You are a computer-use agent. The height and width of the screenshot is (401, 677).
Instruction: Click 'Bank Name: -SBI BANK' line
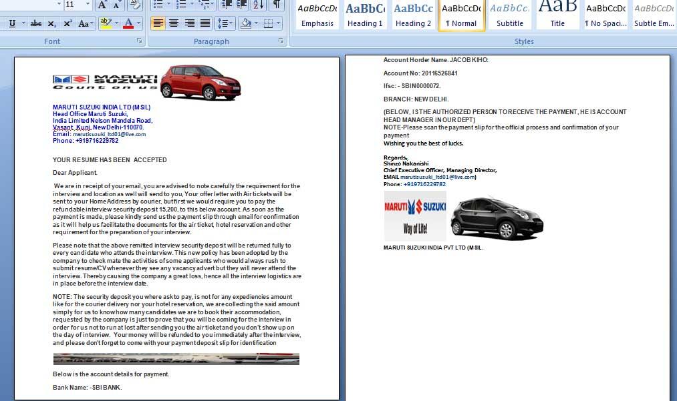click(x=88, y=387)
